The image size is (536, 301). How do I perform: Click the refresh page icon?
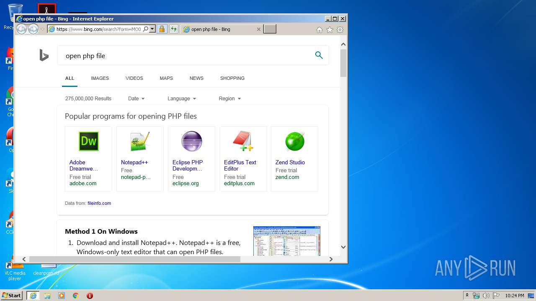[x=173, y=29]
